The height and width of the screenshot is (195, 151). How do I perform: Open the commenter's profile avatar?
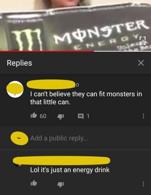15,89
